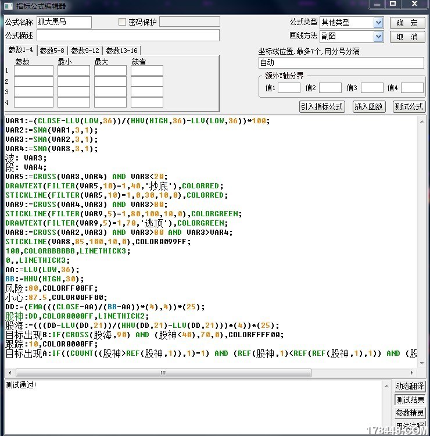Screen dimensions: 430x436
Task: Enable the 密码保护 checkbox
Action: 122,22
